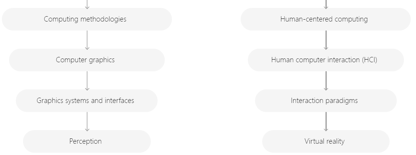The width and height of the screenshot is (416, 155).
Task: Select the Computer graphics node
Action: pyautogui.click(x=87, y=60)
